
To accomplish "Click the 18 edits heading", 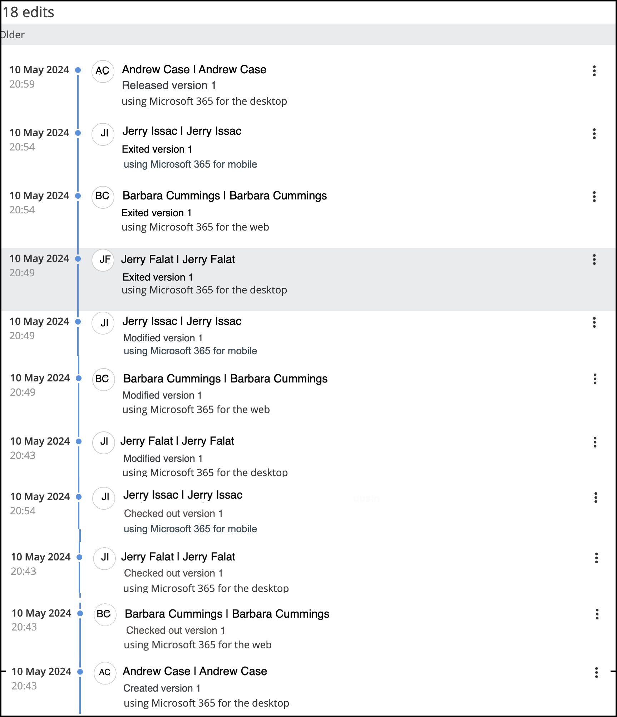I will click(x=28, y=12).
